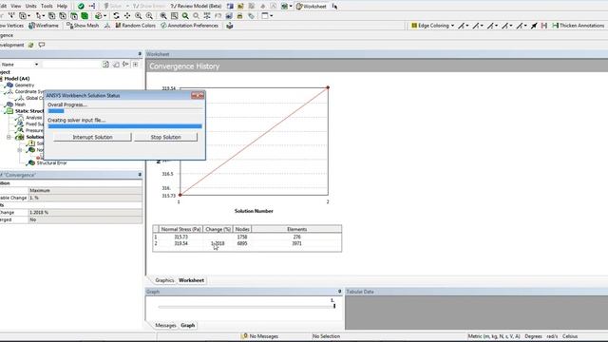
Task: Click the 3971 elements table cell
Action: (x=296, y=244)
